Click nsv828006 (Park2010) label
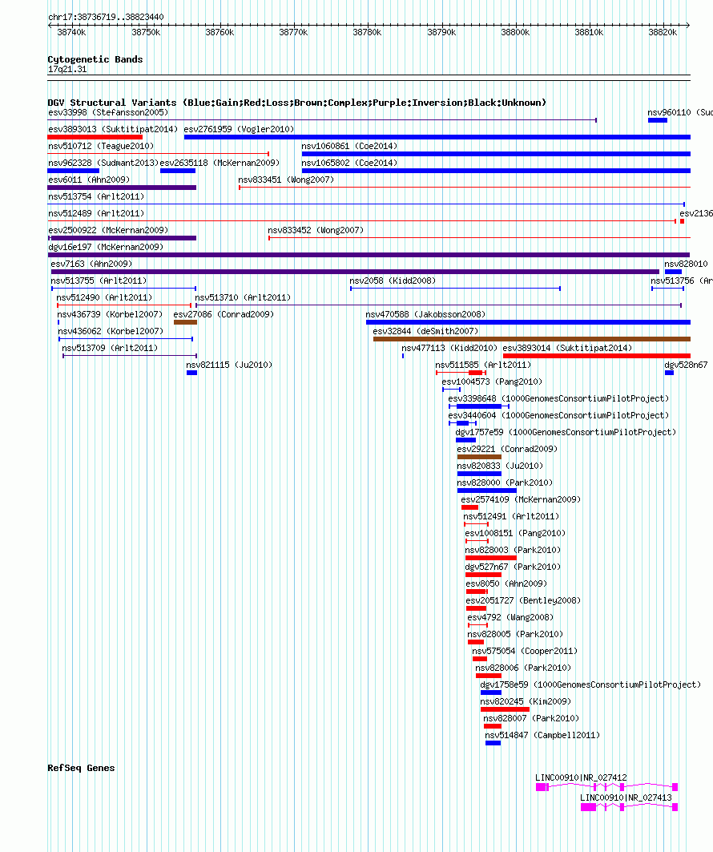The image size is (713, 852). 523,668
